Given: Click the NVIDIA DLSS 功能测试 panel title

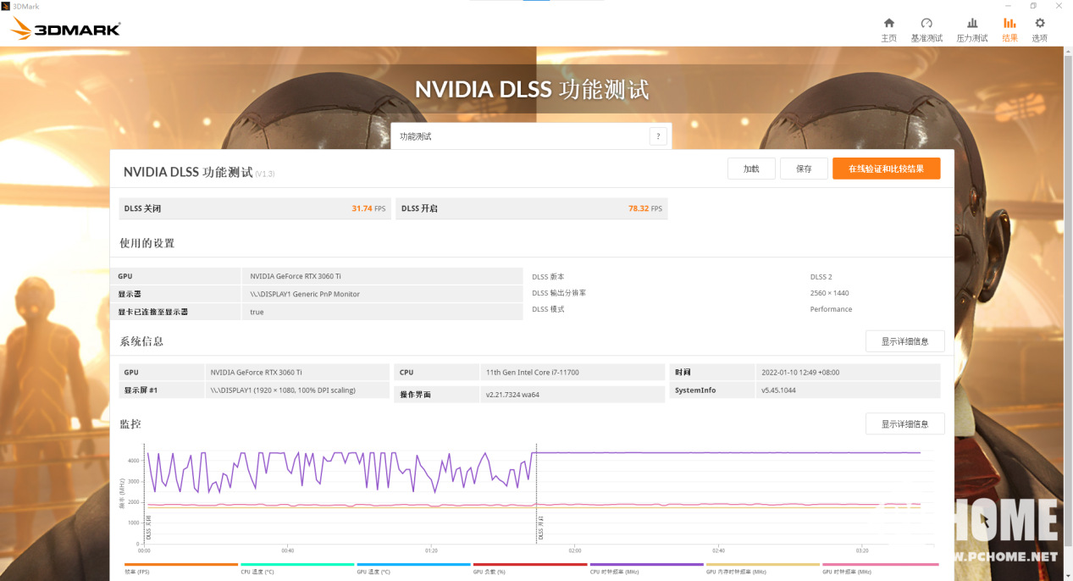Looking at the screenshot, I should 188,171.
